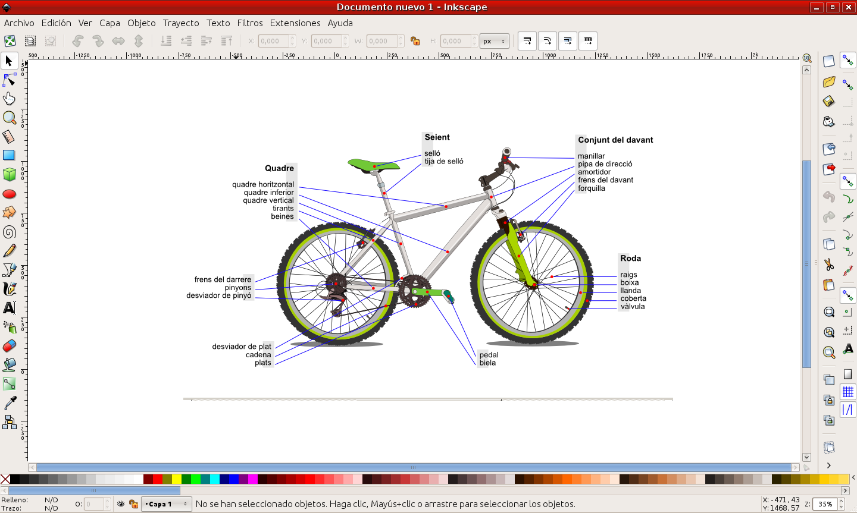Open the Capa 1 layer dropdown
This screenshot has width=857, height=513.
pyautogui.click(x=167, y=504)
